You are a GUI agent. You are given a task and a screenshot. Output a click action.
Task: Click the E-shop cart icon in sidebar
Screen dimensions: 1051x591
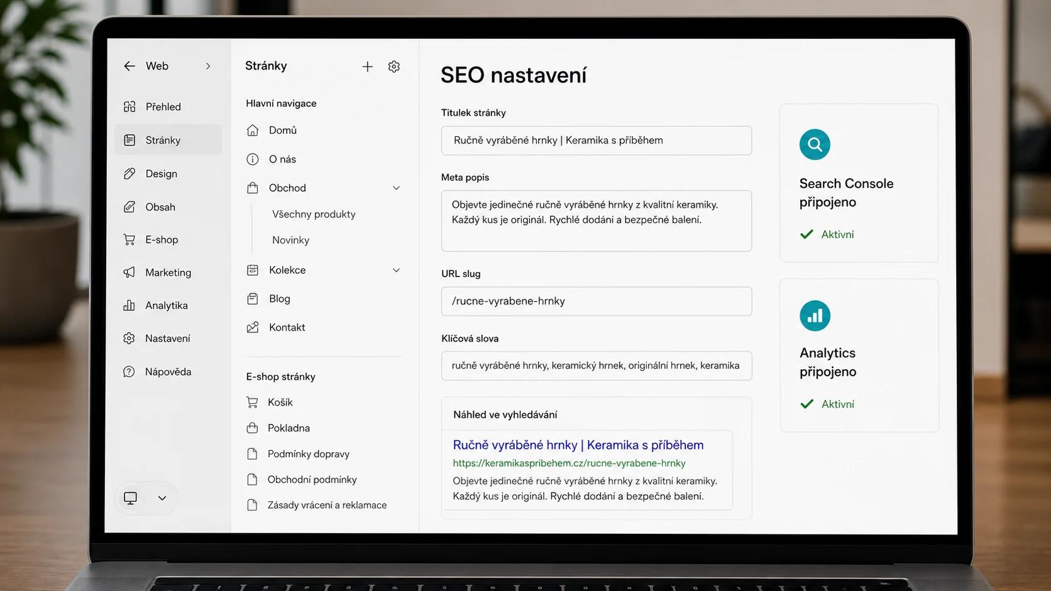129,239
